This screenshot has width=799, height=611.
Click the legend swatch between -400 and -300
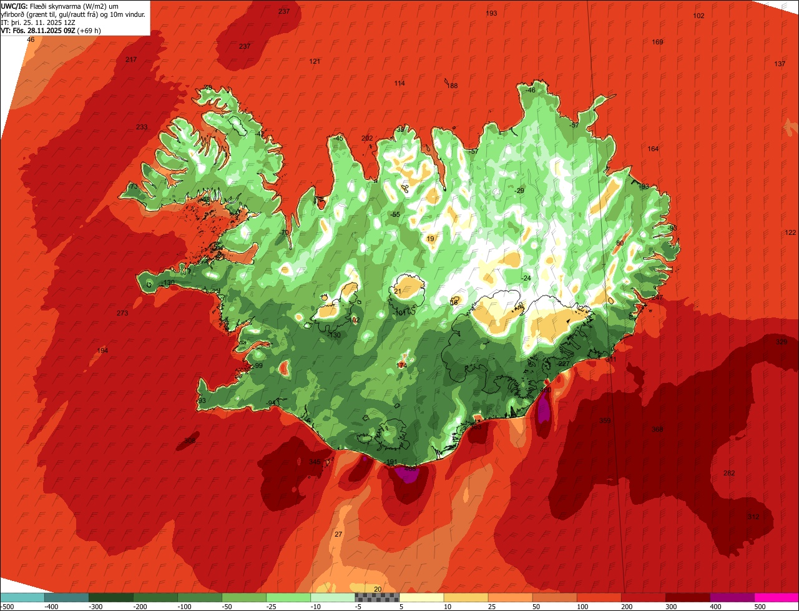[x=67, y=597]
